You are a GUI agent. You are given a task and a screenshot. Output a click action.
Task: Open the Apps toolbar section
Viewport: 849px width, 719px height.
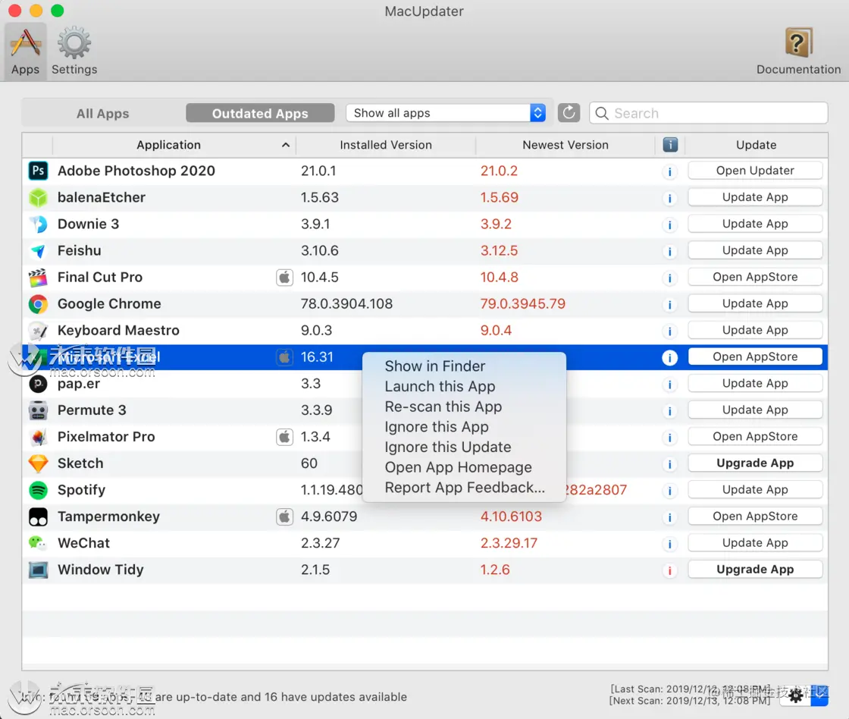pos(26,52)
